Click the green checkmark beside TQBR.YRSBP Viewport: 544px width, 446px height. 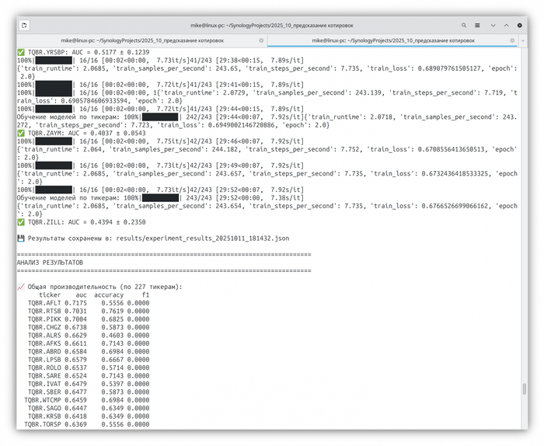tap(21, 52)
